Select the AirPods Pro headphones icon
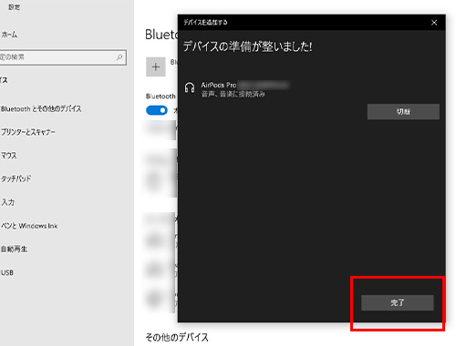The height and width of the screenshot is (346, 456). pyautogui.click(x=190, y=88)
